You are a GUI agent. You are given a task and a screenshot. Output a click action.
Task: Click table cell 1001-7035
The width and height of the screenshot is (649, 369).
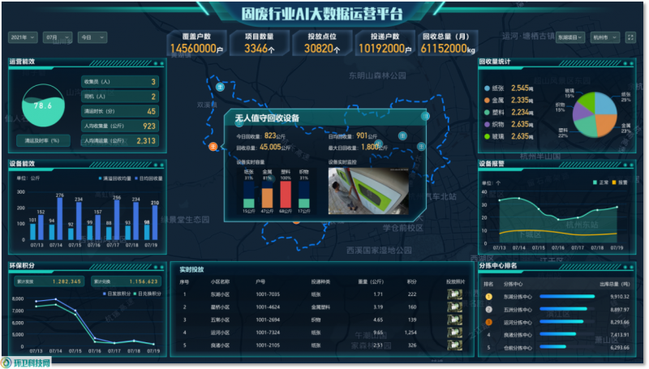268,294
